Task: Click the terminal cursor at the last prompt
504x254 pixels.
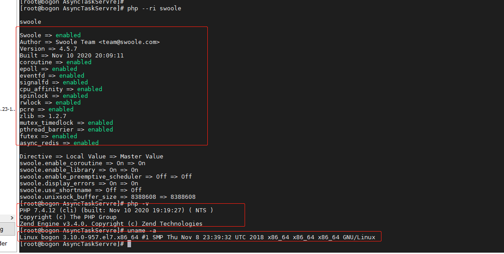Action: [129, 244]
